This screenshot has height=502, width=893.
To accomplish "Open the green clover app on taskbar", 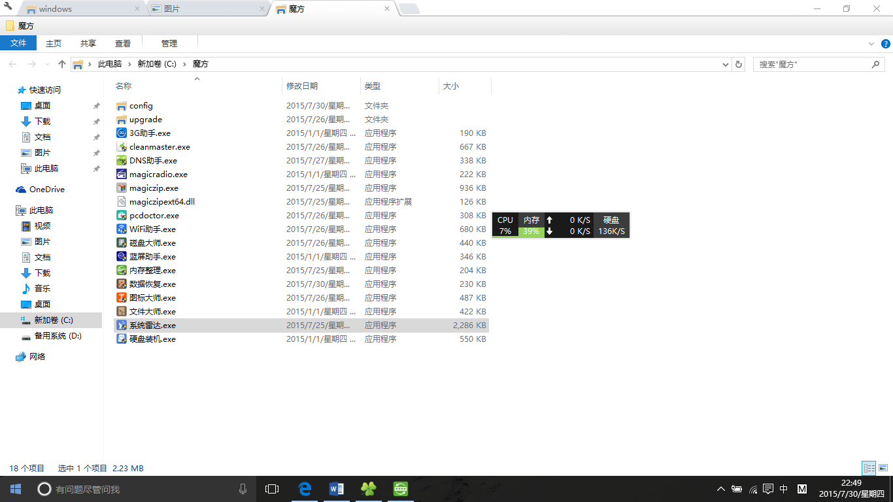I will coord(369,489).
